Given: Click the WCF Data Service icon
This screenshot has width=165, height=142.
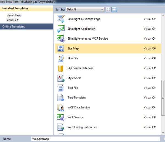Looking at the screenshot, I should [x=61, y=107].
